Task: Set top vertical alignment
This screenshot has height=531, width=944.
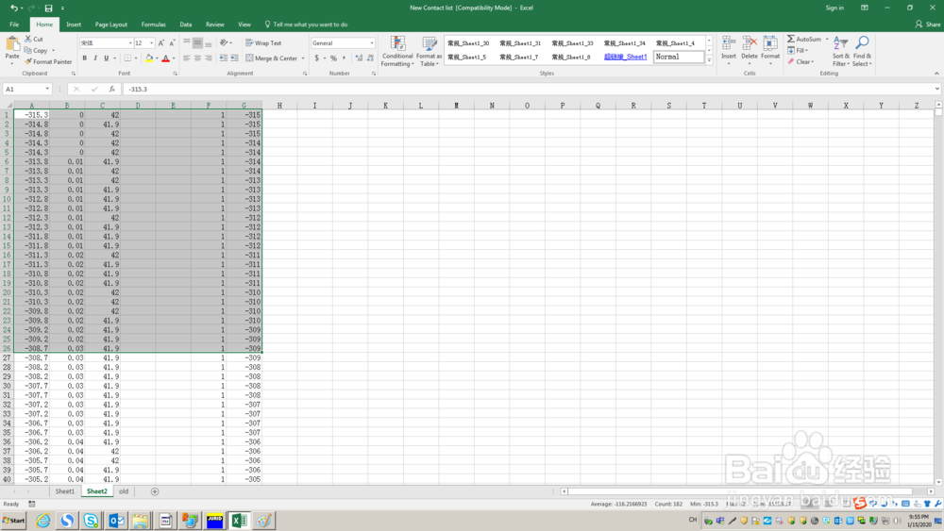Action: point(187,43)
